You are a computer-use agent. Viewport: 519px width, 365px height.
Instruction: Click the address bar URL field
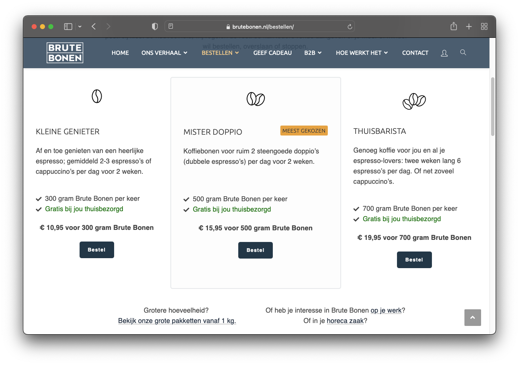coord(259,27)
